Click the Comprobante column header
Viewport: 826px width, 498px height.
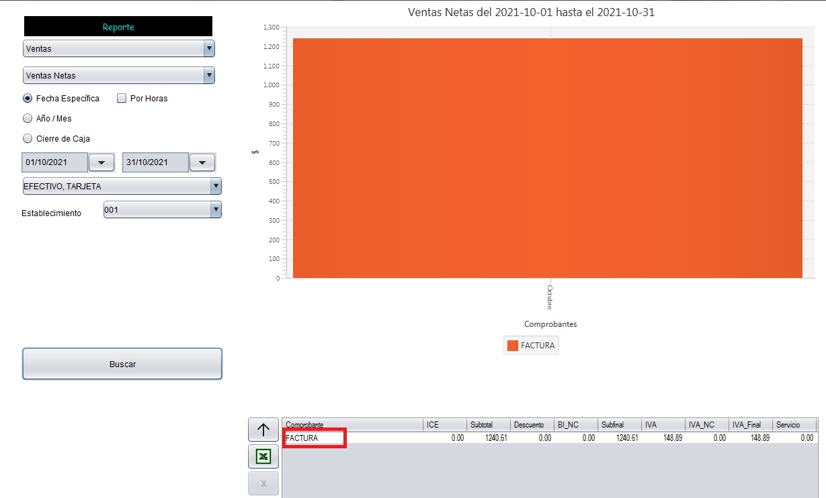[352, 425]
